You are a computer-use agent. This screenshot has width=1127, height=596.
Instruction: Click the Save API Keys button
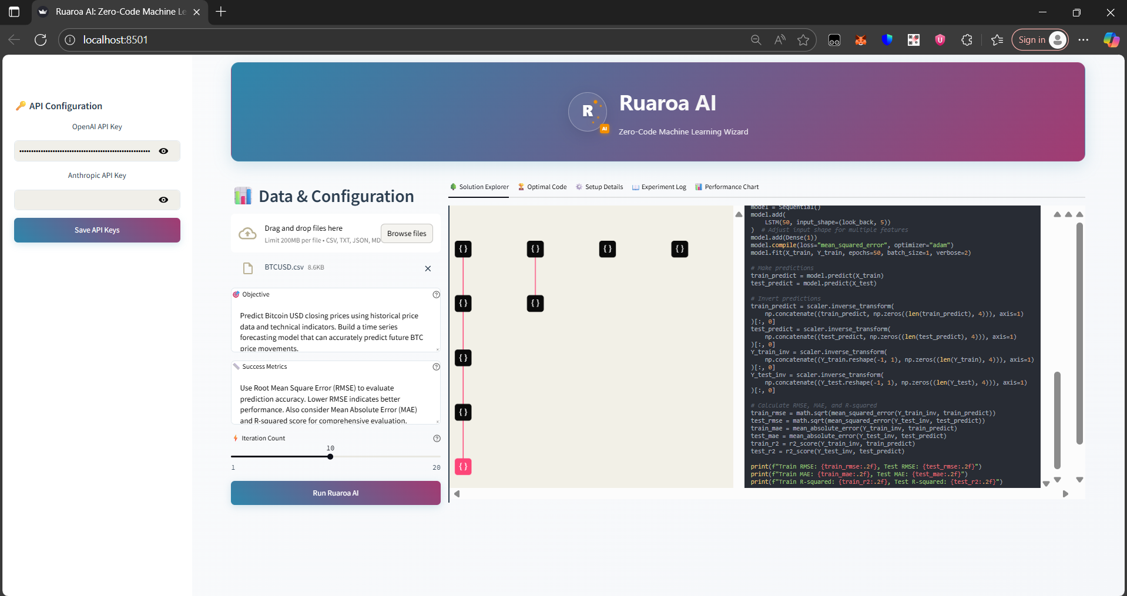coord(97,230)
